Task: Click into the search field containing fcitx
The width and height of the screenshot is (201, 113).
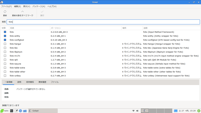Action: (x=103, y=22)
